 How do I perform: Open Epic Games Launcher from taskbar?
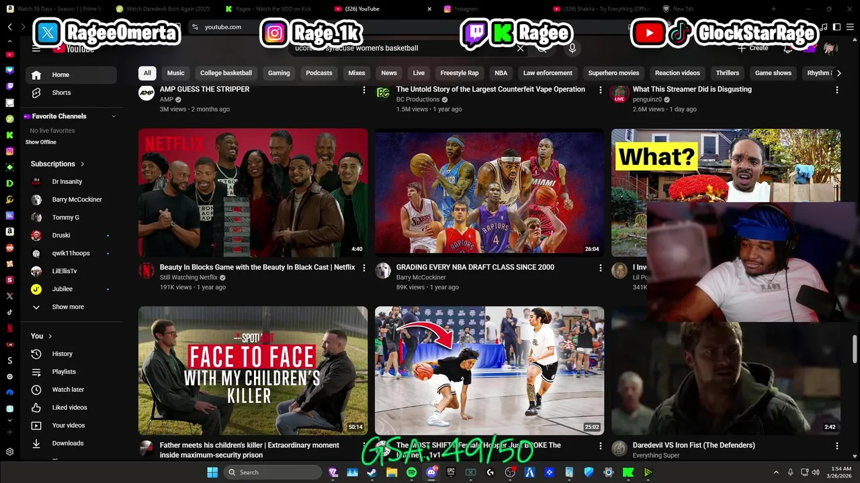pyautogui.click(x=451, y=472)
